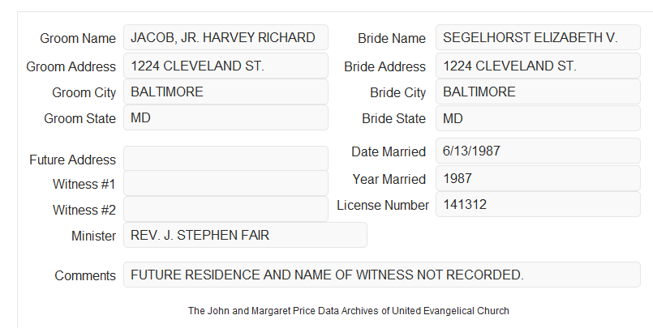653x328 pixels.
Task: Select the Year Married field
Action: coord(538,178)
